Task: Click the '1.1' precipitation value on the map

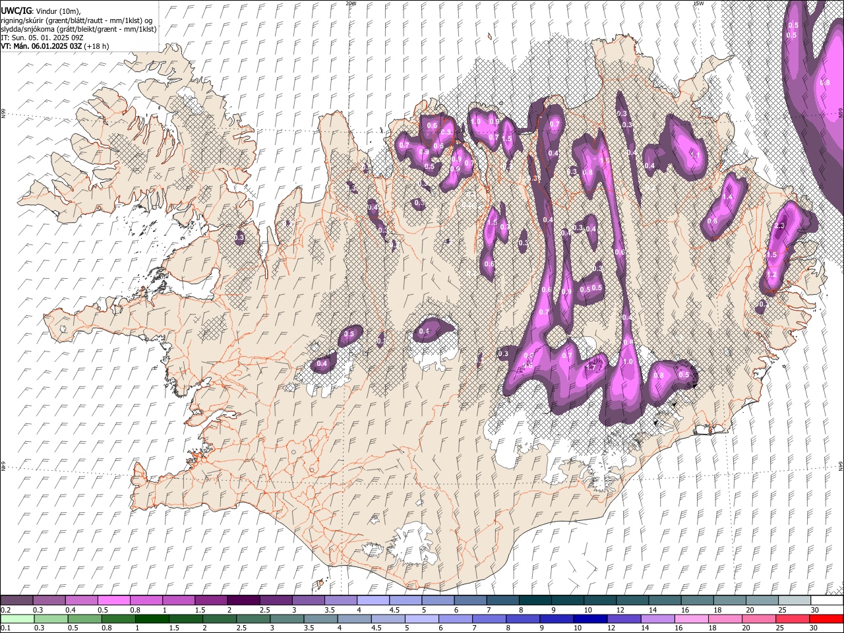Action: 694,155
